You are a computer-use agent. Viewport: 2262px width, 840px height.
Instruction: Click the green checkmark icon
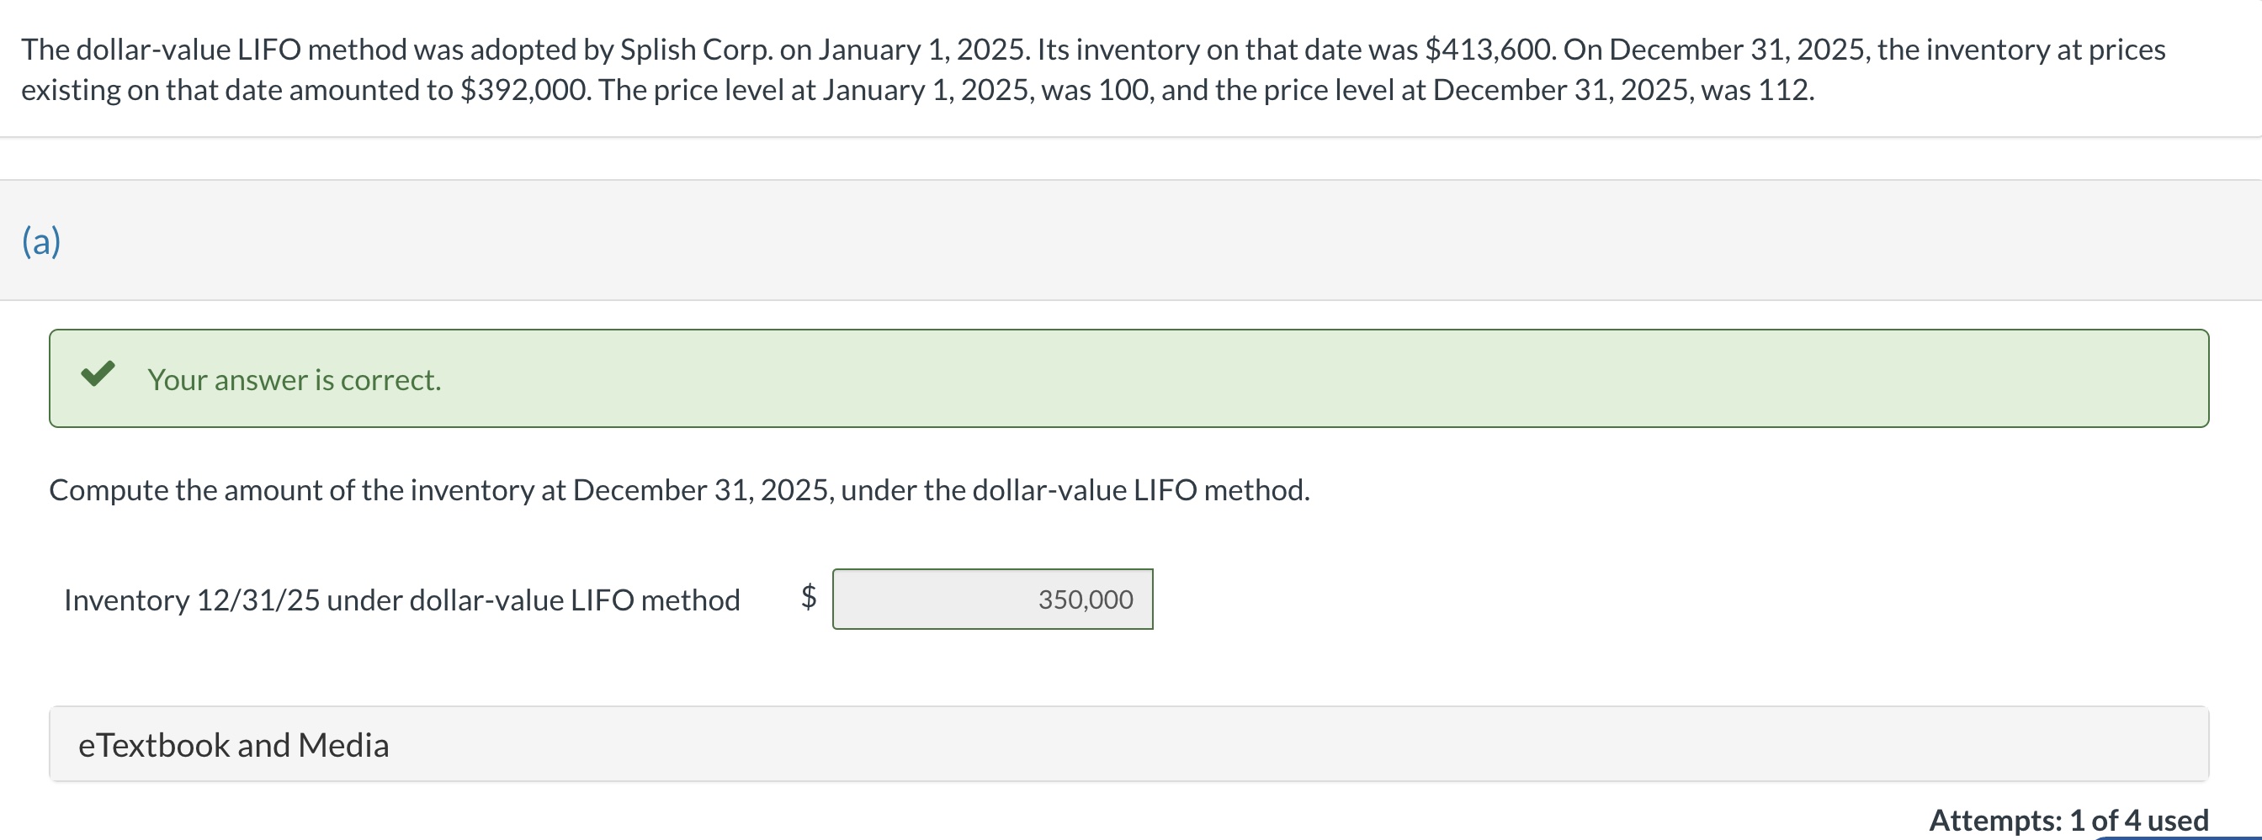pyautogui.click(x=98, y=374)
